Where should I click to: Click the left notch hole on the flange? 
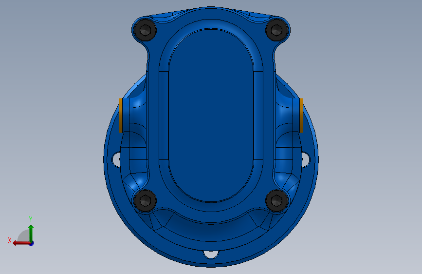(x=116, y=159)
